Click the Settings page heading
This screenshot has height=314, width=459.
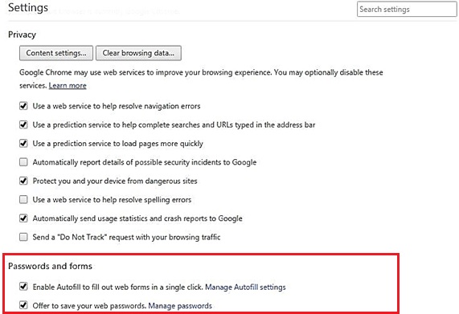pos(28,8)
